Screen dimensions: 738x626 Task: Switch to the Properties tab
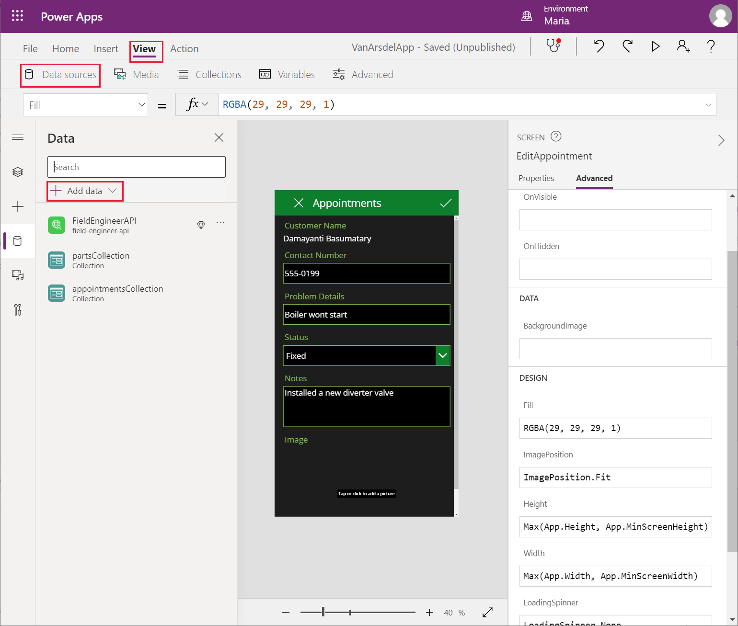click(x=536, y=178)
